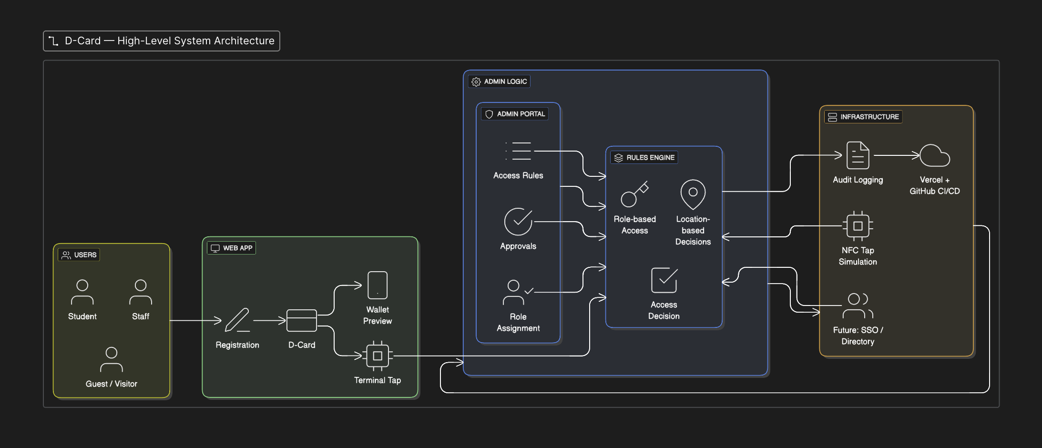Viewport: 1042px width, 448px height.
Task: Click the shield icon beside ADMIN PORTAL
Action: (x=488, y=113)
